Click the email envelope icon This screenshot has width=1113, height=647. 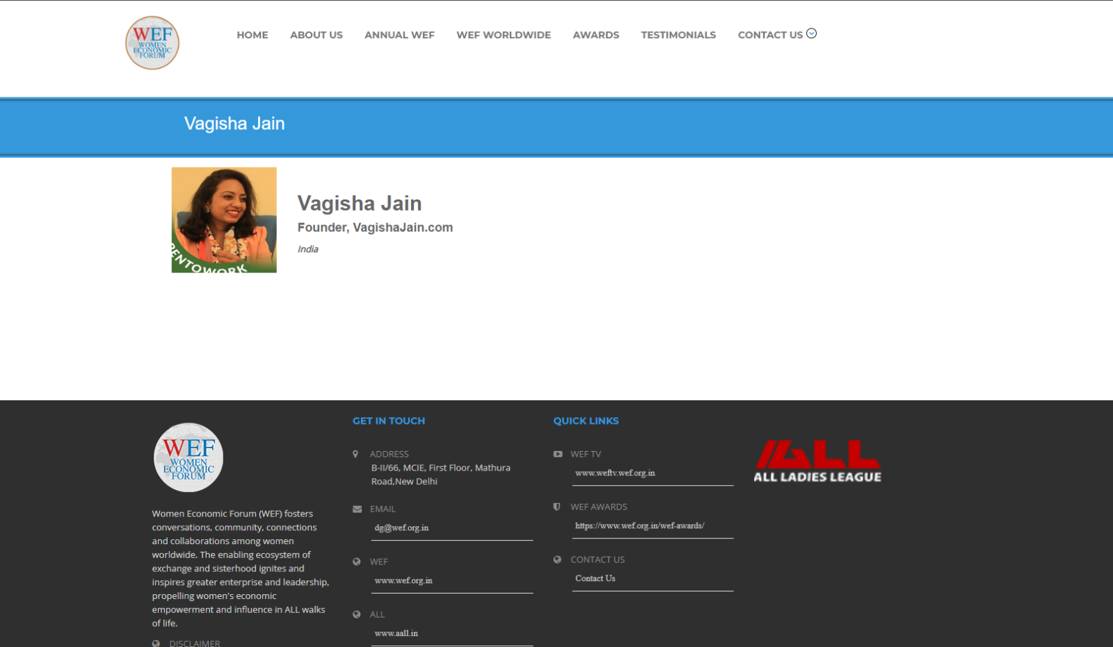pyautogui.click(x=357, y=509)
